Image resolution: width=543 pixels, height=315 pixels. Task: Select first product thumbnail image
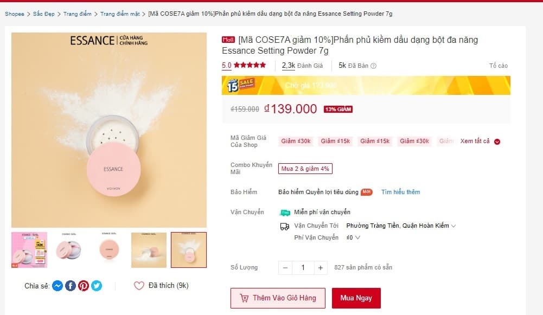click(29, 250)
